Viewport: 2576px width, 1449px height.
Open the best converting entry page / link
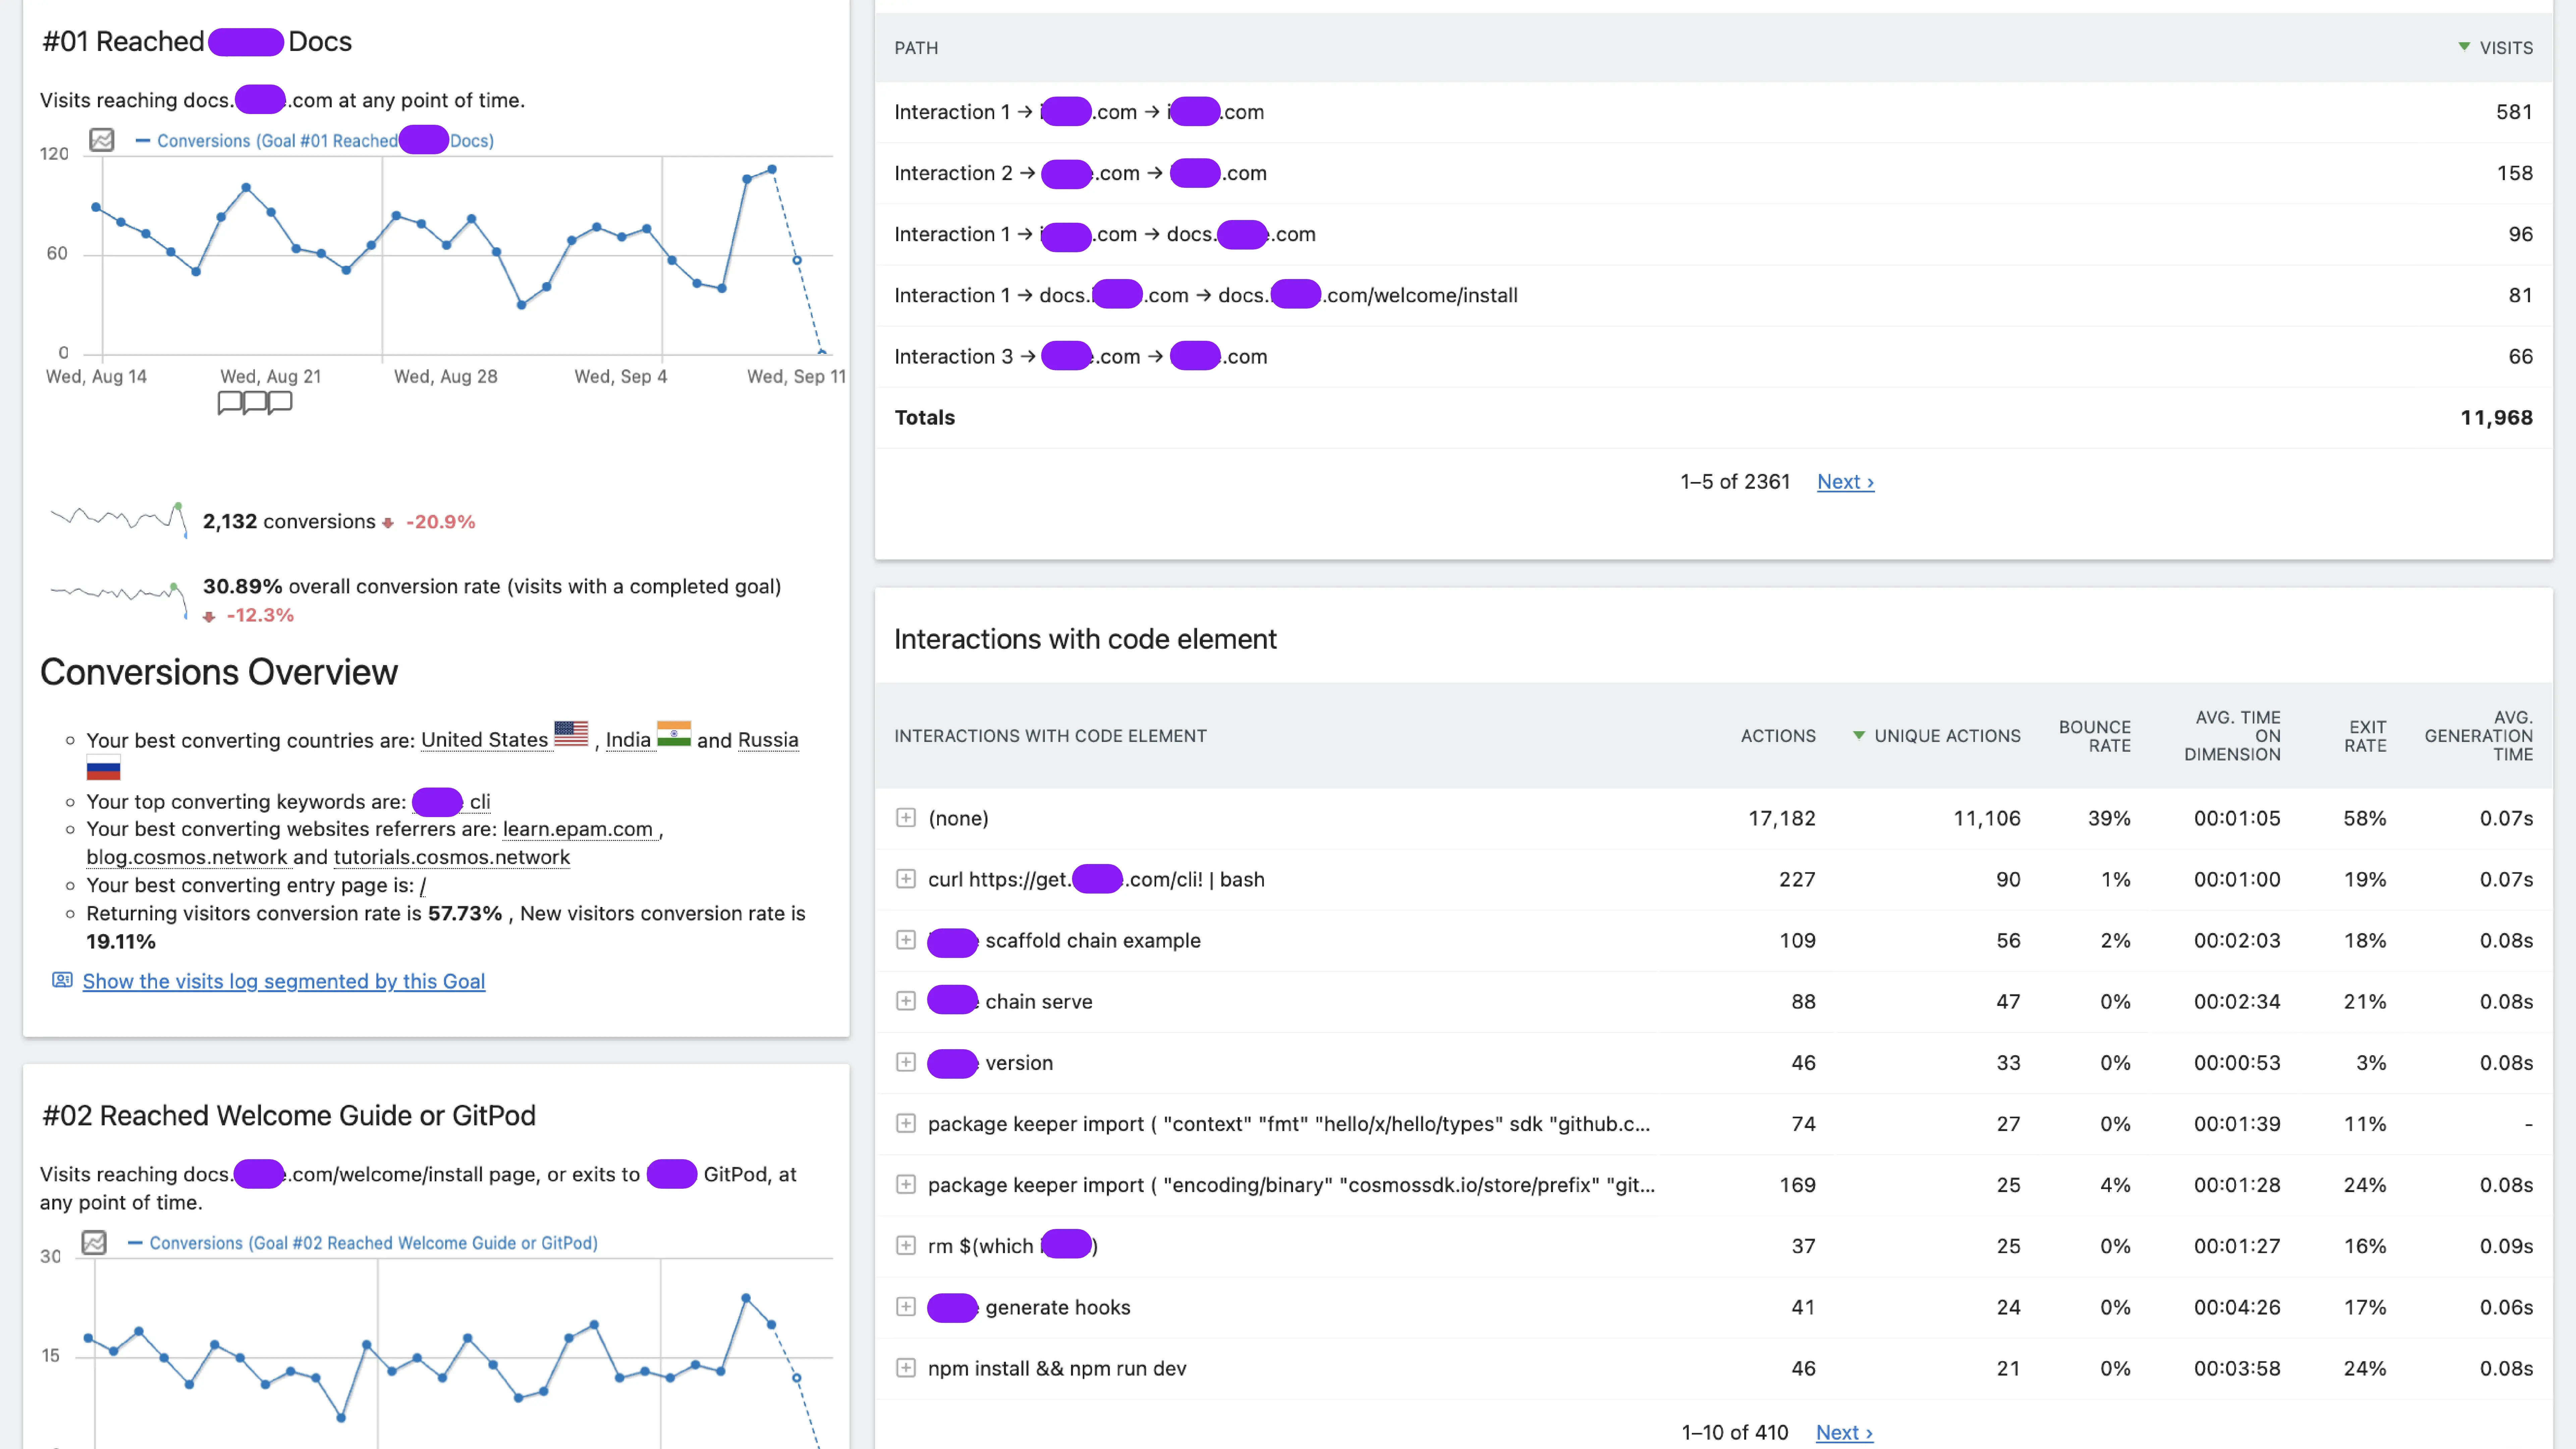(x=423, y=885)
